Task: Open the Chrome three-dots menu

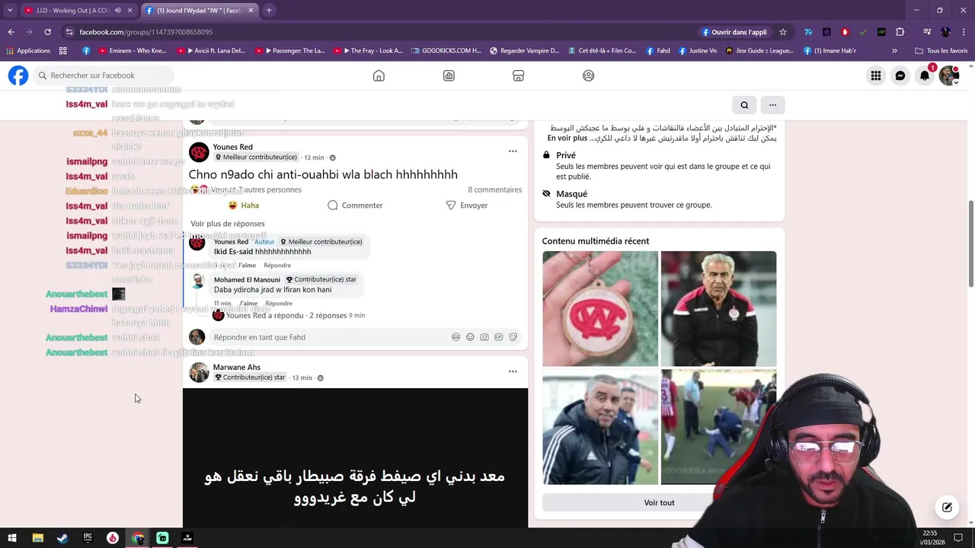Action: (x=964, y=32)
